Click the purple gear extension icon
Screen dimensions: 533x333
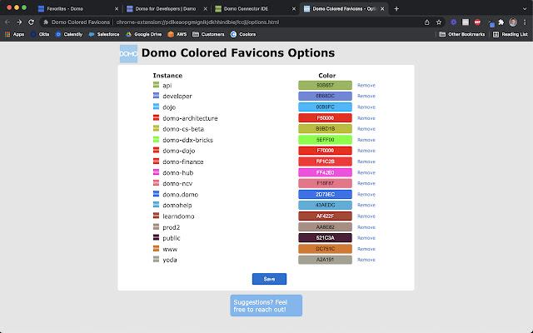453,22
